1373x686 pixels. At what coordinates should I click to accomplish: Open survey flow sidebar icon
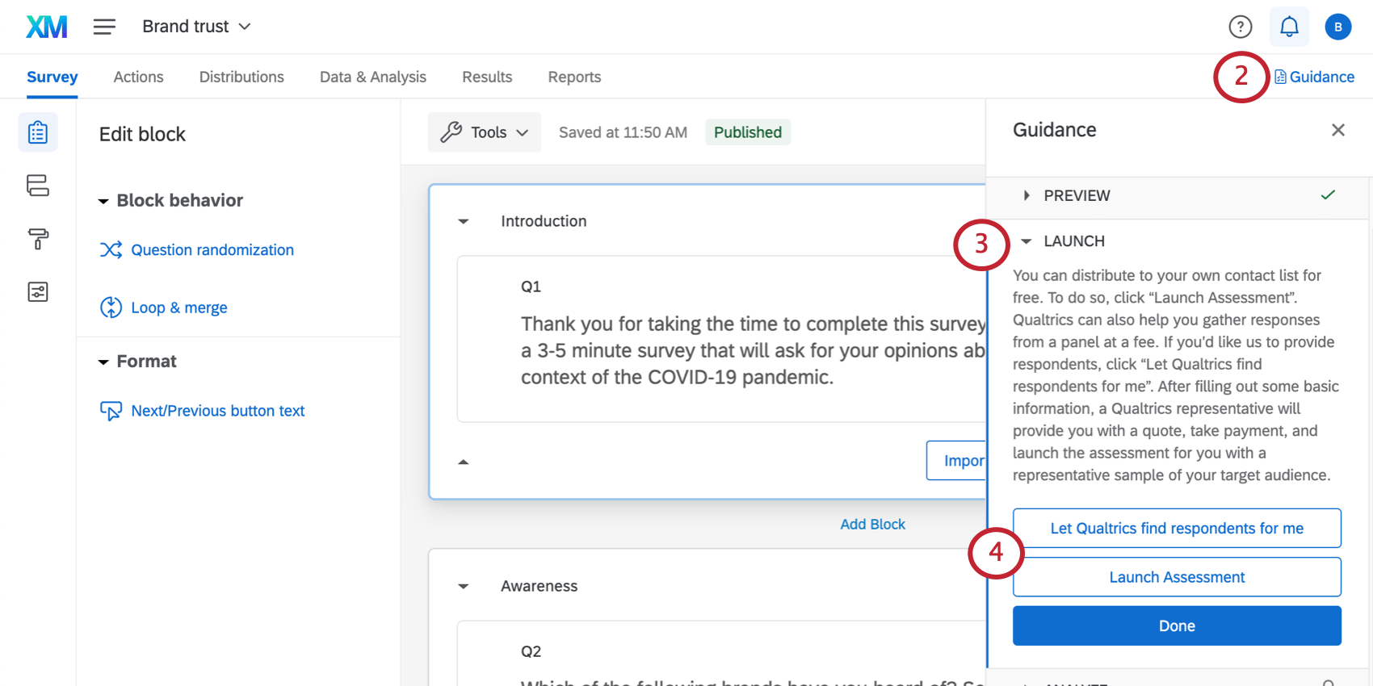38,186
